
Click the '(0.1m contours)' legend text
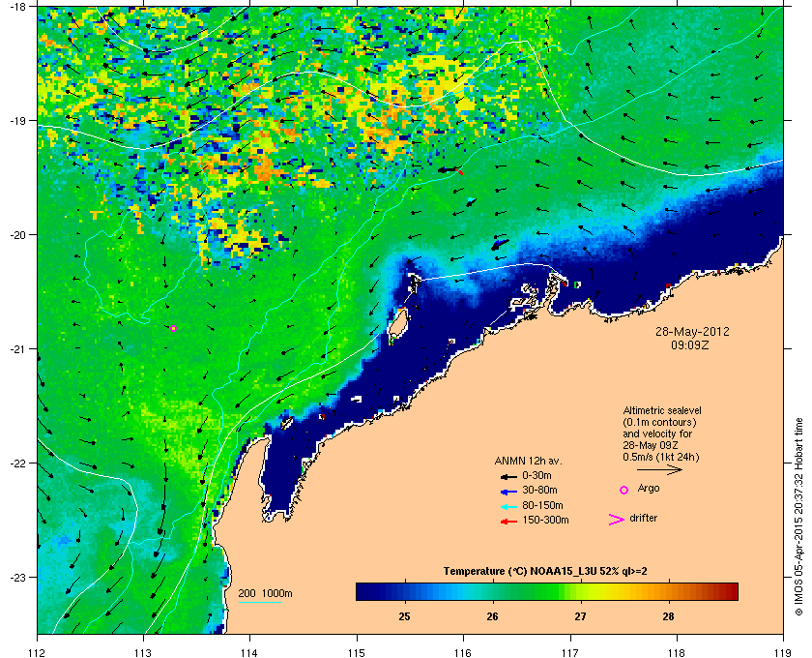(x=659, y=422)
